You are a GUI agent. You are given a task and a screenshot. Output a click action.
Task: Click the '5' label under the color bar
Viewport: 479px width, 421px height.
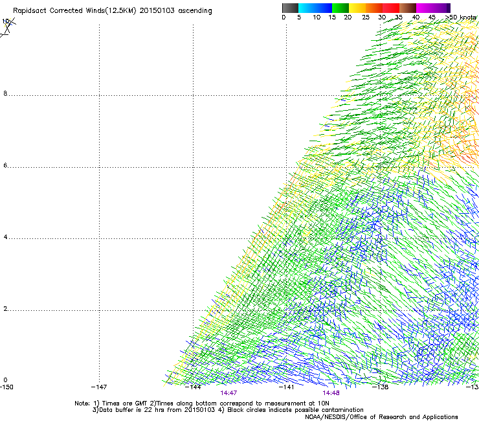coord(299,17)
